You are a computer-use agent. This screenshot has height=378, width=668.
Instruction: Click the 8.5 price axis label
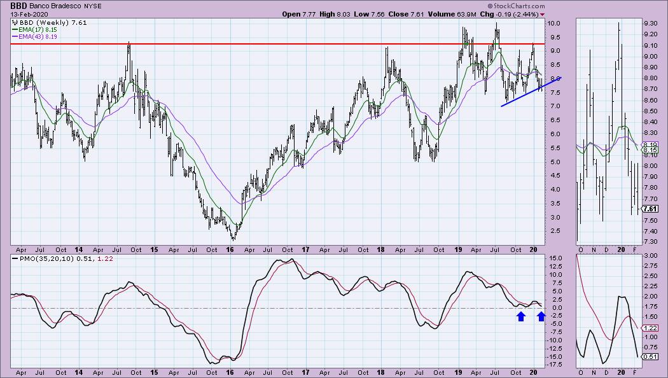tap(554, 65)
